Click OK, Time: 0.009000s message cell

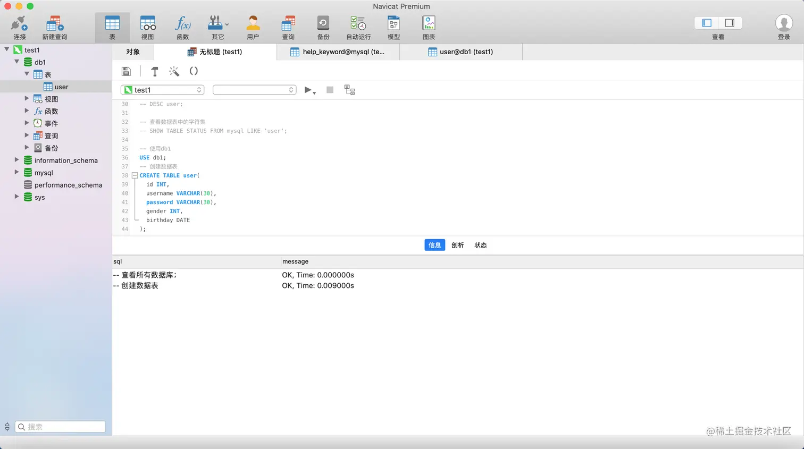pyautogui.click(x=318, y=285)
